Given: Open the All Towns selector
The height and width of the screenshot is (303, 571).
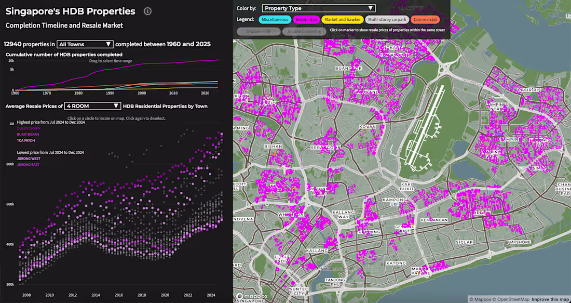Looking at the screenshot, I should (x=85, y=44).
